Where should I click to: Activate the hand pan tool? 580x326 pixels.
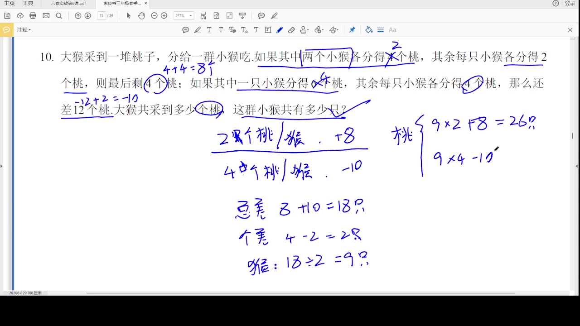pyautogui.click(x=141, y=16)
